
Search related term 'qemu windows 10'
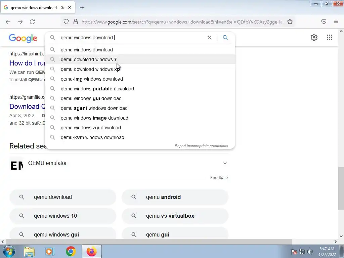coord(63,216)
